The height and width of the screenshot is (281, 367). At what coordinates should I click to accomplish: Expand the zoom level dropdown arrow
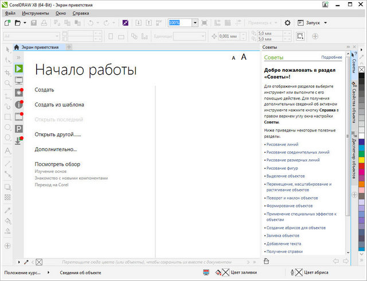tap(195, 22)
